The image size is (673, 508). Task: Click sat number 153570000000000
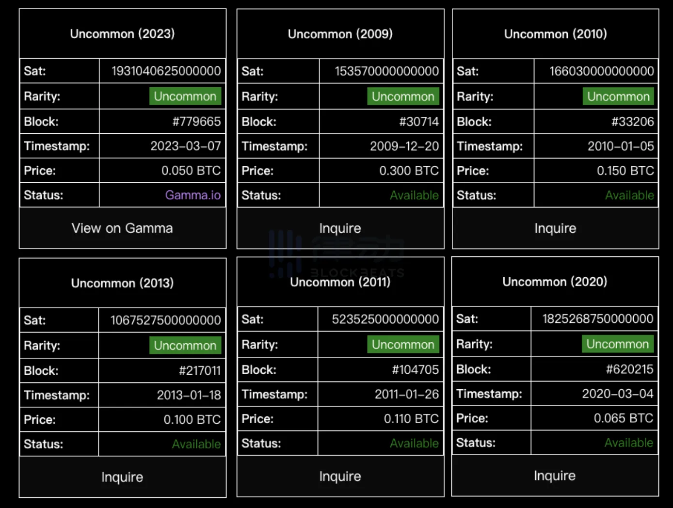386,71
